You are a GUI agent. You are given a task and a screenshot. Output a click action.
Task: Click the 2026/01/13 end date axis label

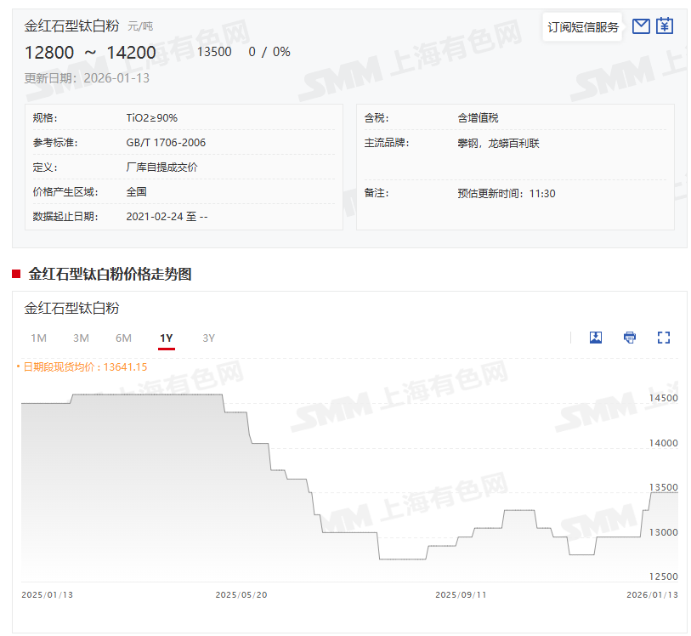[x=653, y=595]
